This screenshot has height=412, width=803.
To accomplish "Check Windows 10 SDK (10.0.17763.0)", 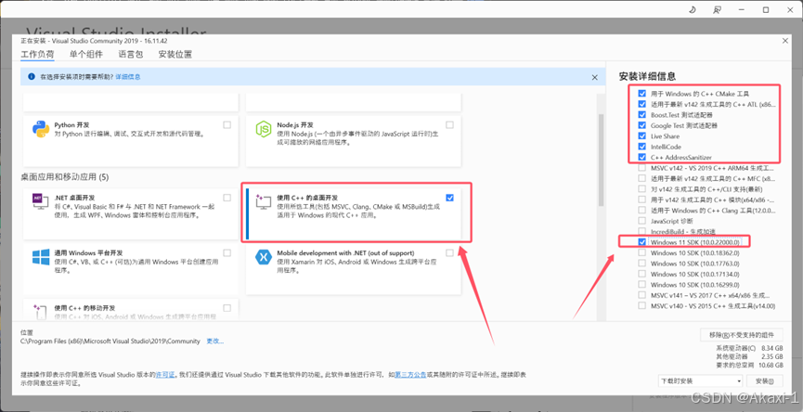I will 642,263.
